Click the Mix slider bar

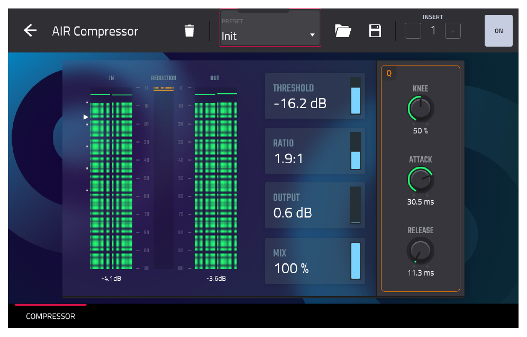(355, 261)
